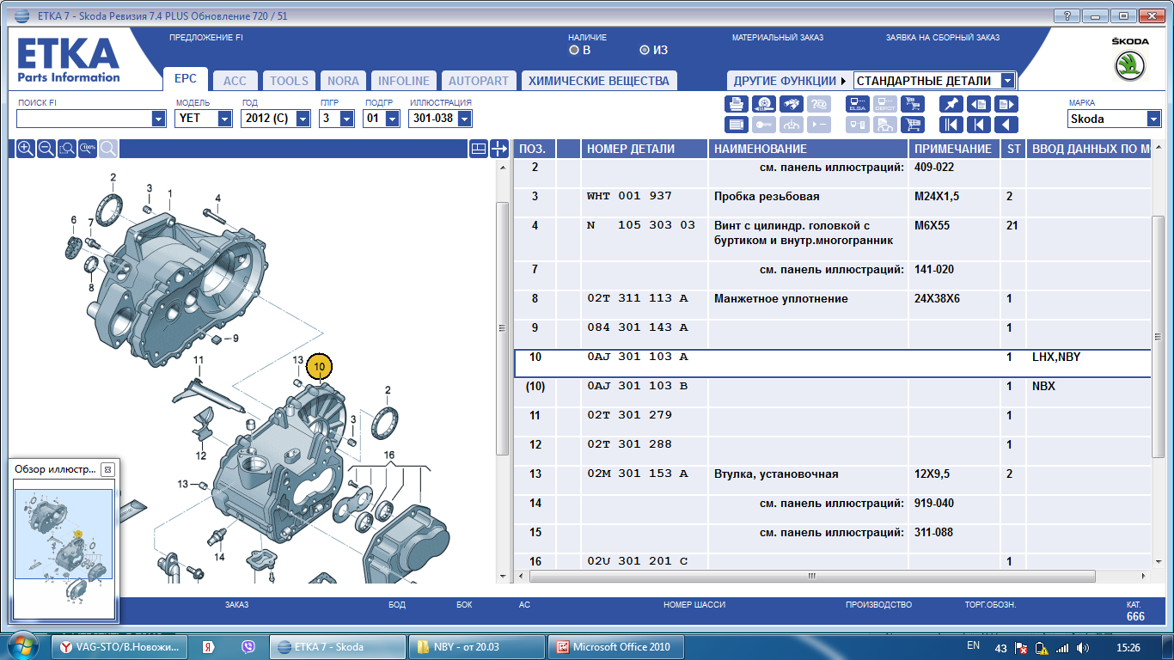
Task: Click the Номер детали column header
Action: pyautogui.click(x=645, y=149)
